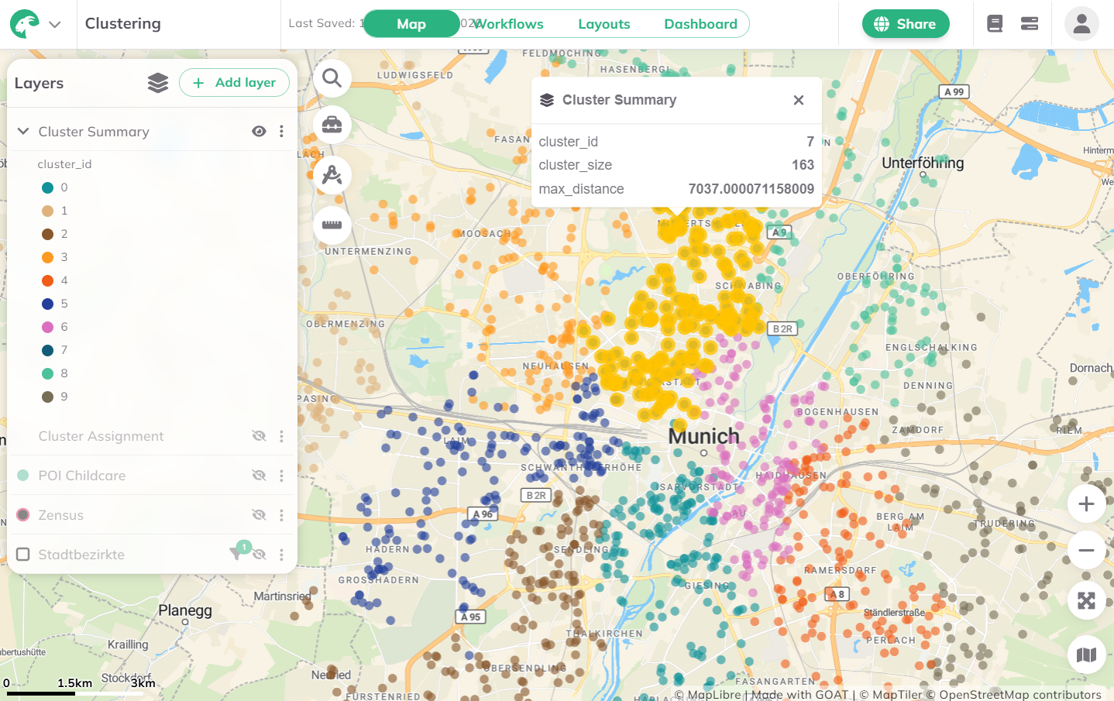Close the Cluster Summary popup
The width and height of the screenshot is (1114, 701).
[x=799, y=100]
